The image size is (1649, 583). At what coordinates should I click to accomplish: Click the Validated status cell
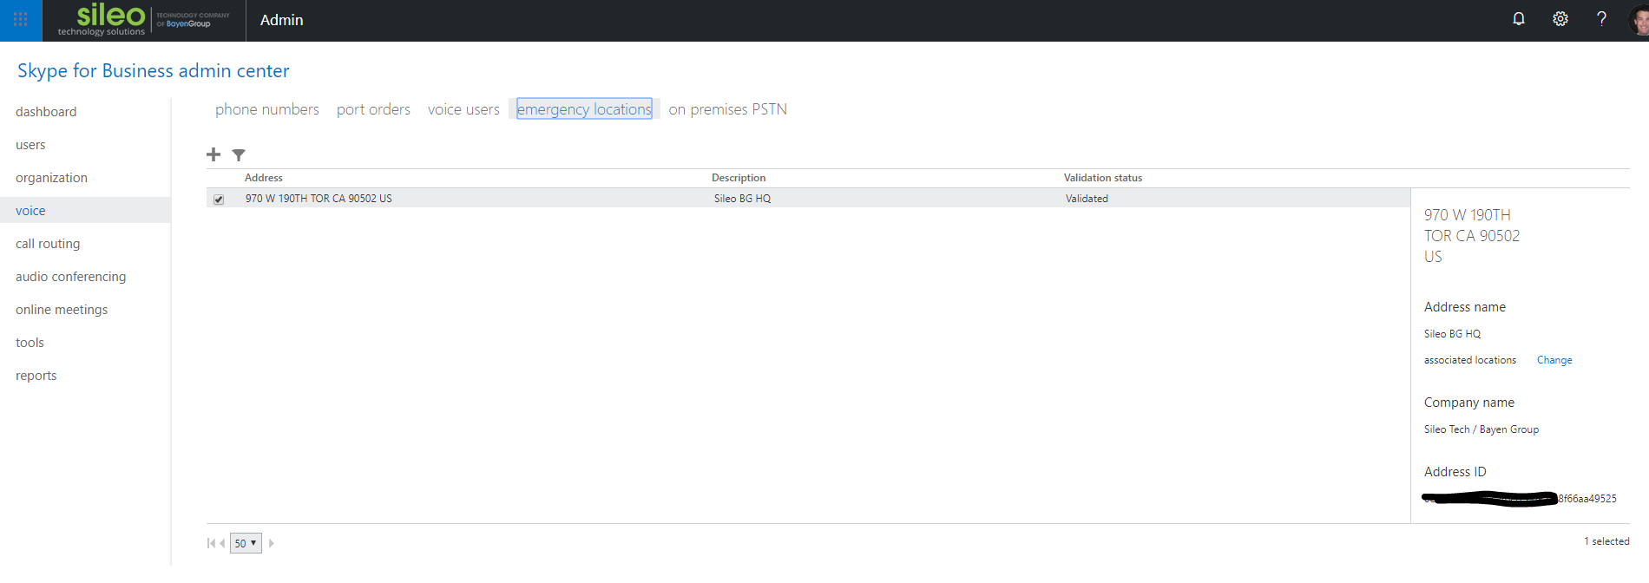[1087, 199]
